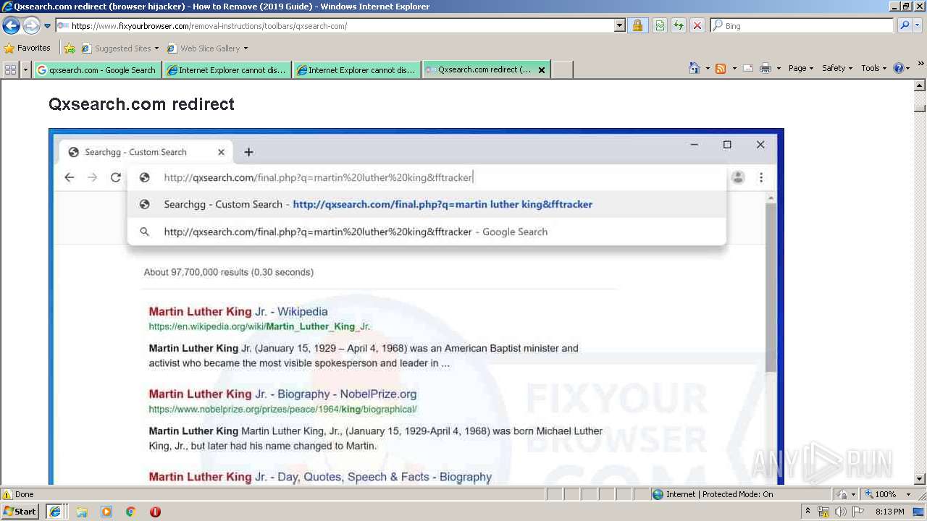Expand the address bar autocomplete dropdown
927x521 pixels.
point(619,26)
